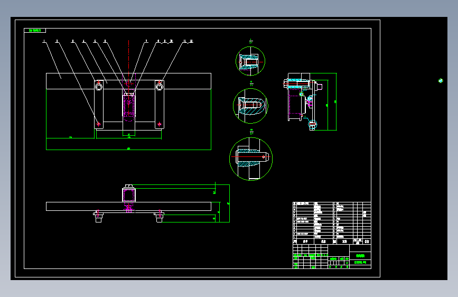The height and width of the screenshot is (297, 458).
Task: Select the overall width dimension line below the main view
Action: click(x=128, y=150)
